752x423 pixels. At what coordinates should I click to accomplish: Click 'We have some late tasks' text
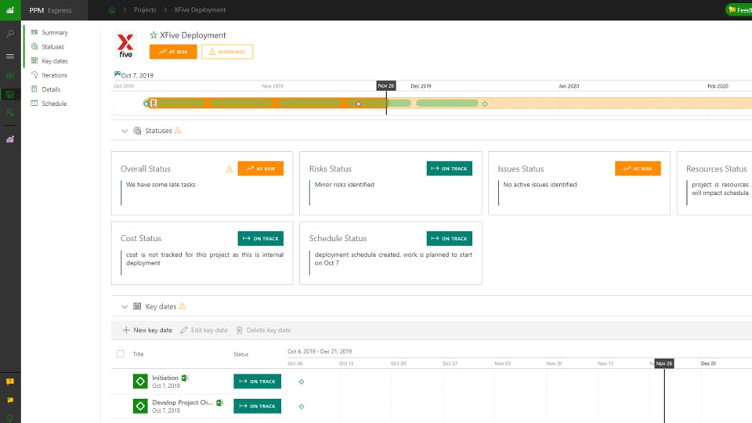click(161, 185)
